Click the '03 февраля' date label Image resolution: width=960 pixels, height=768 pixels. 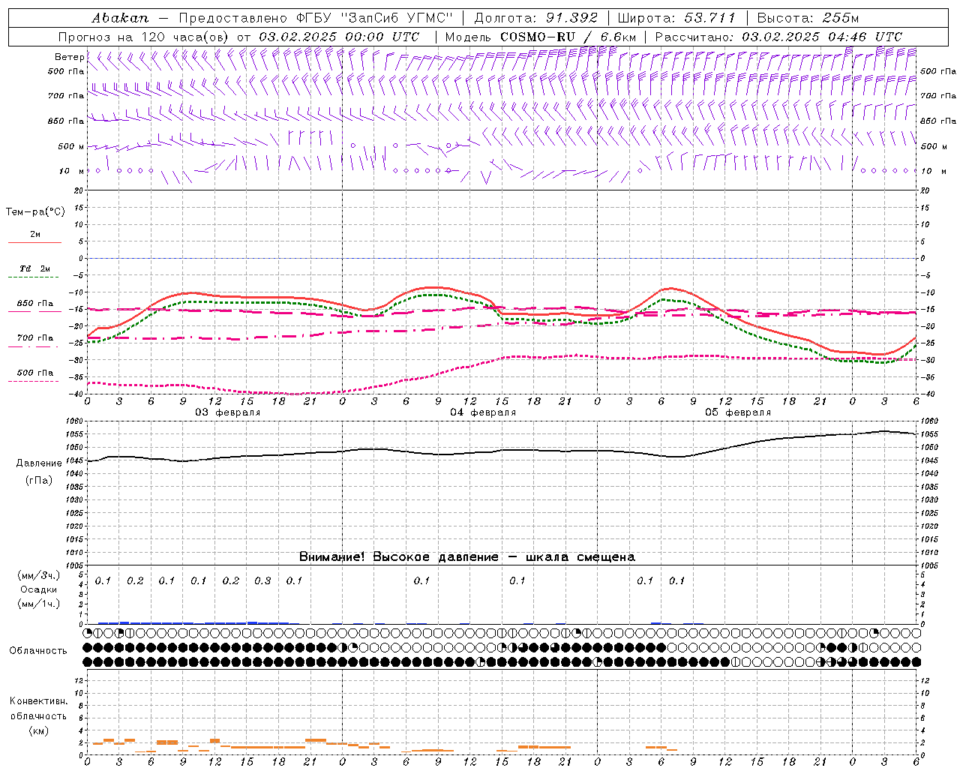[228, 412]
